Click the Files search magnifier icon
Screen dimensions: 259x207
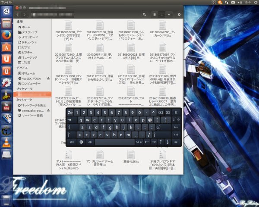point(144,15)
